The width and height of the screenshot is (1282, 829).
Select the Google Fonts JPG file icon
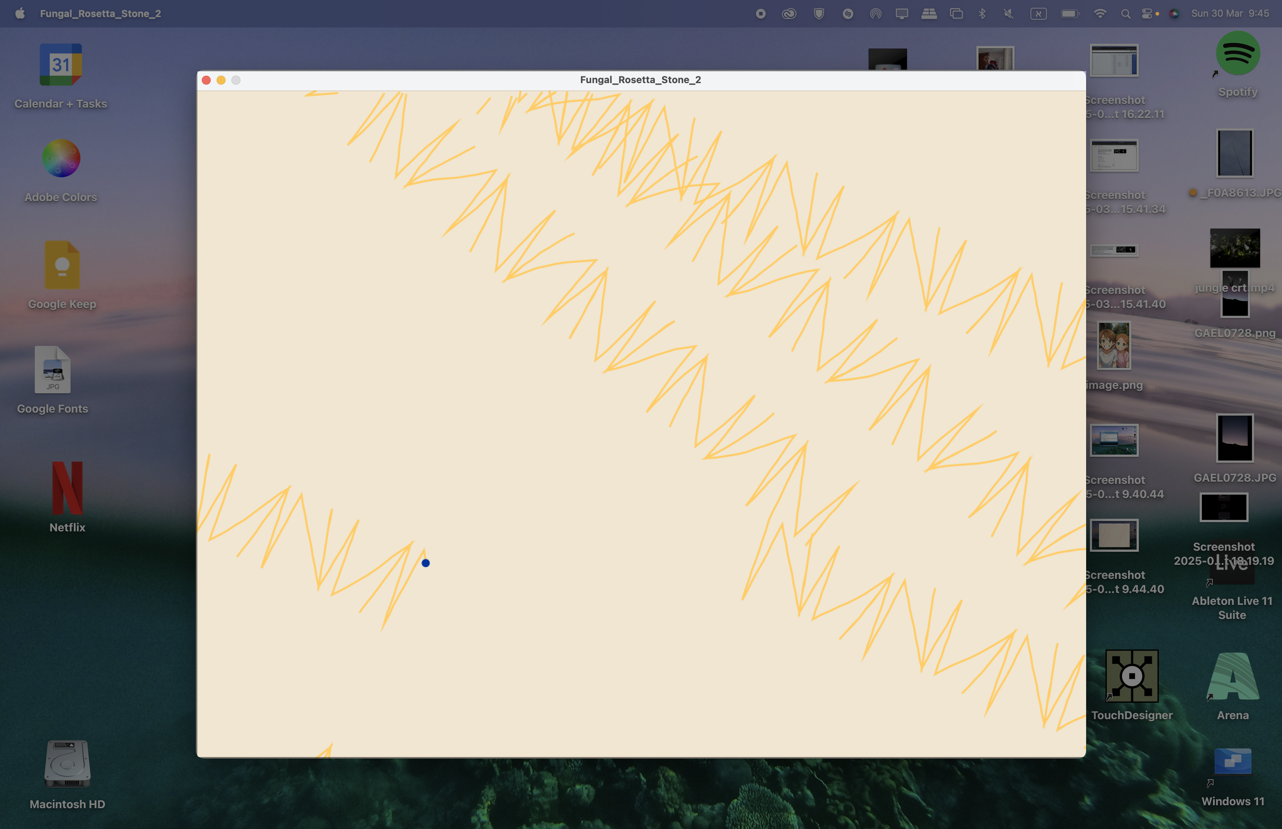(x=53, y=370)
